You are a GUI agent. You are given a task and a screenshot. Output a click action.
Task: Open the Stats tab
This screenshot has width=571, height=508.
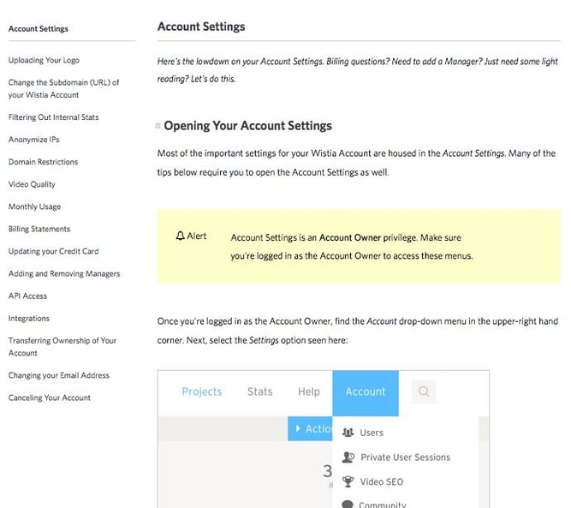(x=259, y=392)
